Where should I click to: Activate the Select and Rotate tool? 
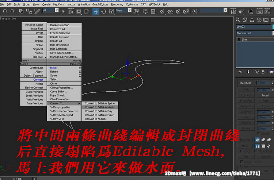click(x=104, y=12)
